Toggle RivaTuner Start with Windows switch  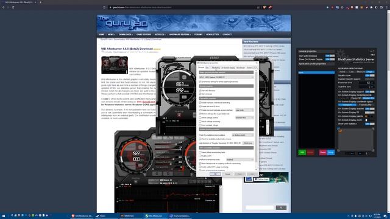330,56
